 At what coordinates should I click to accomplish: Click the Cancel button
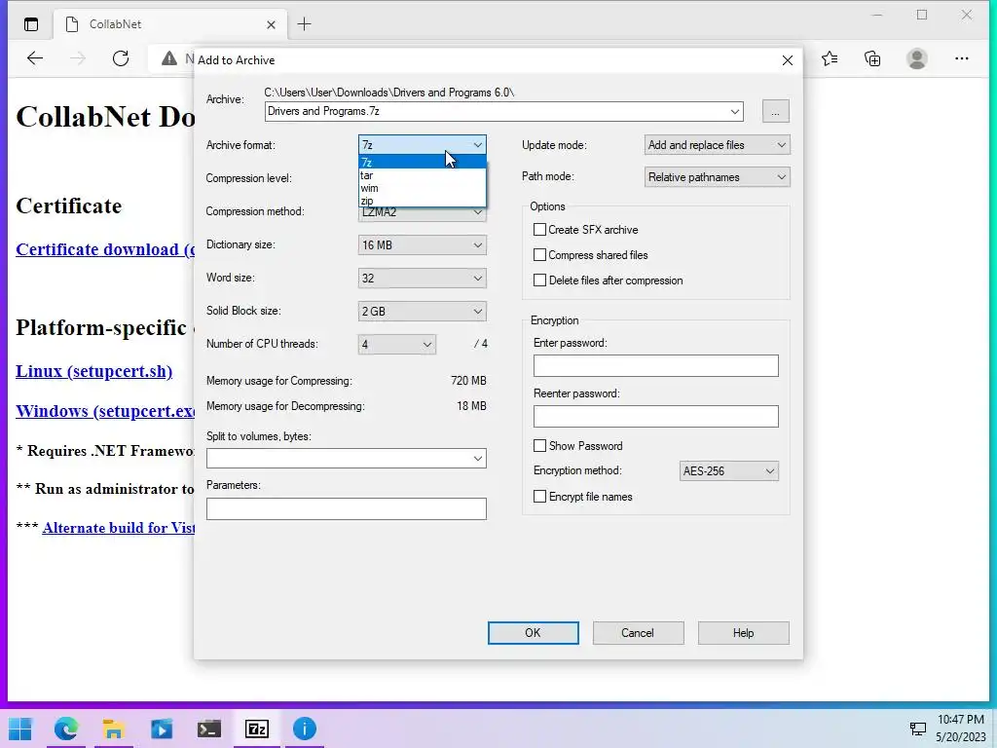638,633
